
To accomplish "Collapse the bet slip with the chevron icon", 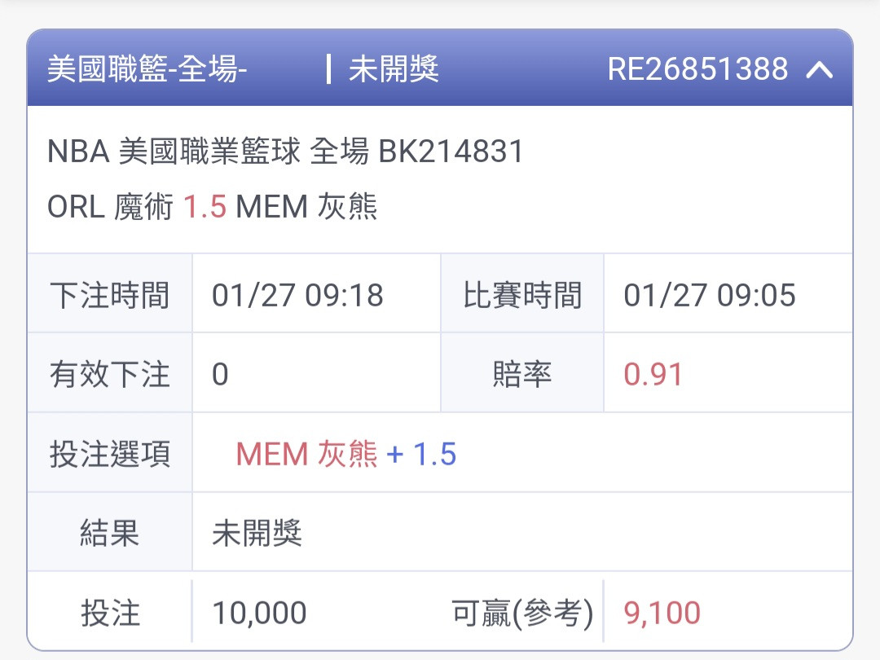I will point(820,69).
